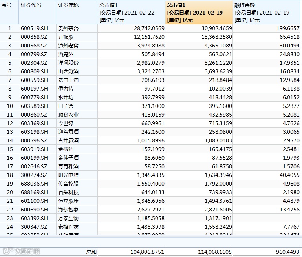This screenshot has height=257, width=302.
Task: Select the 万泰生物 cell
Action: pos(68,218)
